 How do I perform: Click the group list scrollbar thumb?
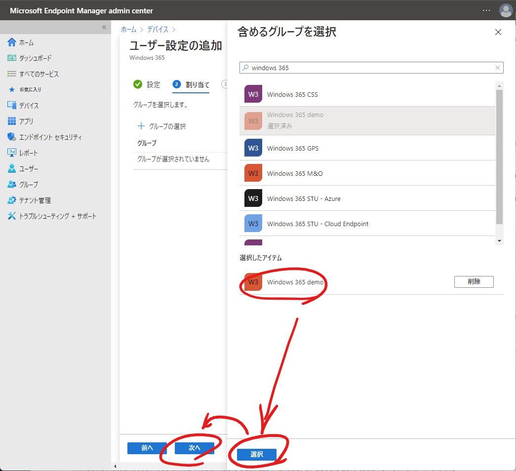pos(499,157)
